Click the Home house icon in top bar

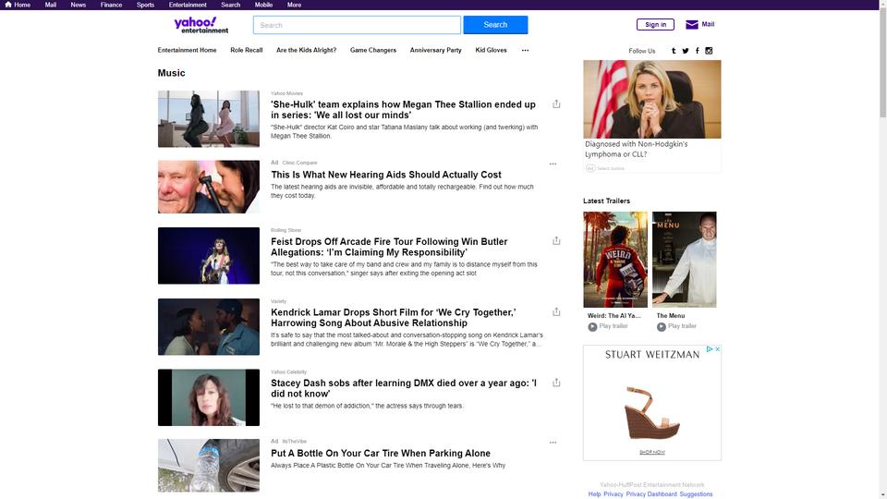pos(8,5)
